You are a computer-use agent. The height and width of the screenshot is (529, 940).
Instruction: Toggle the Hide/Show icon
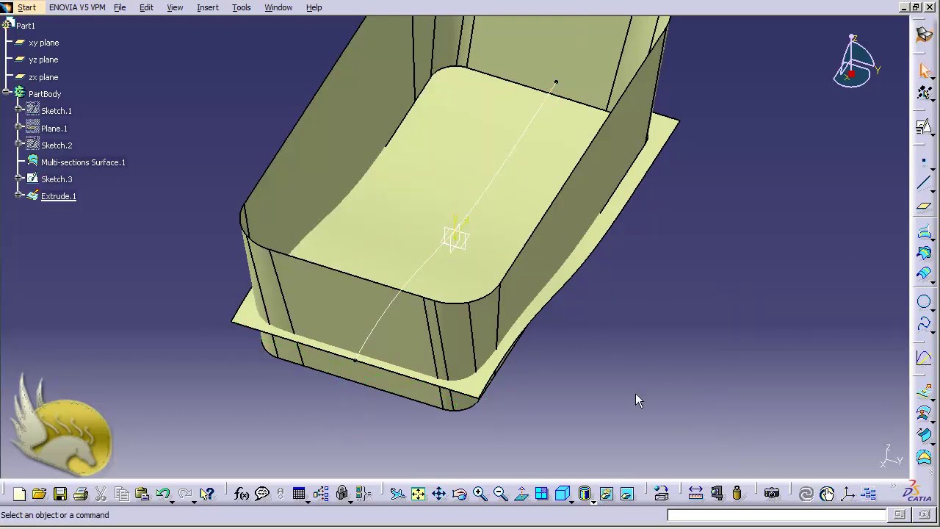[x=606, y=494]
